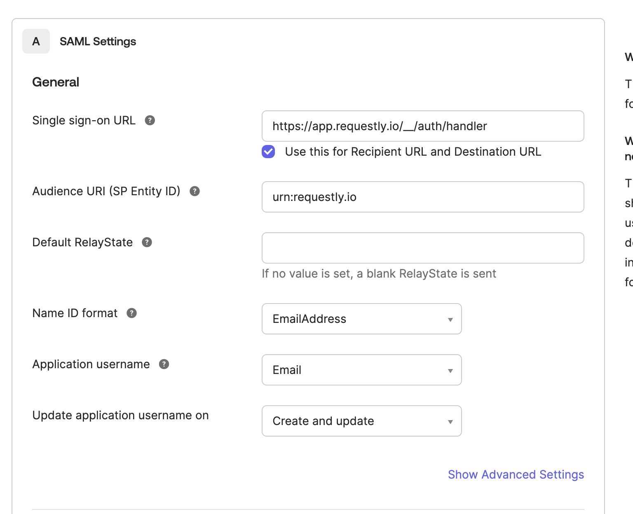Click the SAML Settings heading
The image size is (633, 514).
point(98,42)
